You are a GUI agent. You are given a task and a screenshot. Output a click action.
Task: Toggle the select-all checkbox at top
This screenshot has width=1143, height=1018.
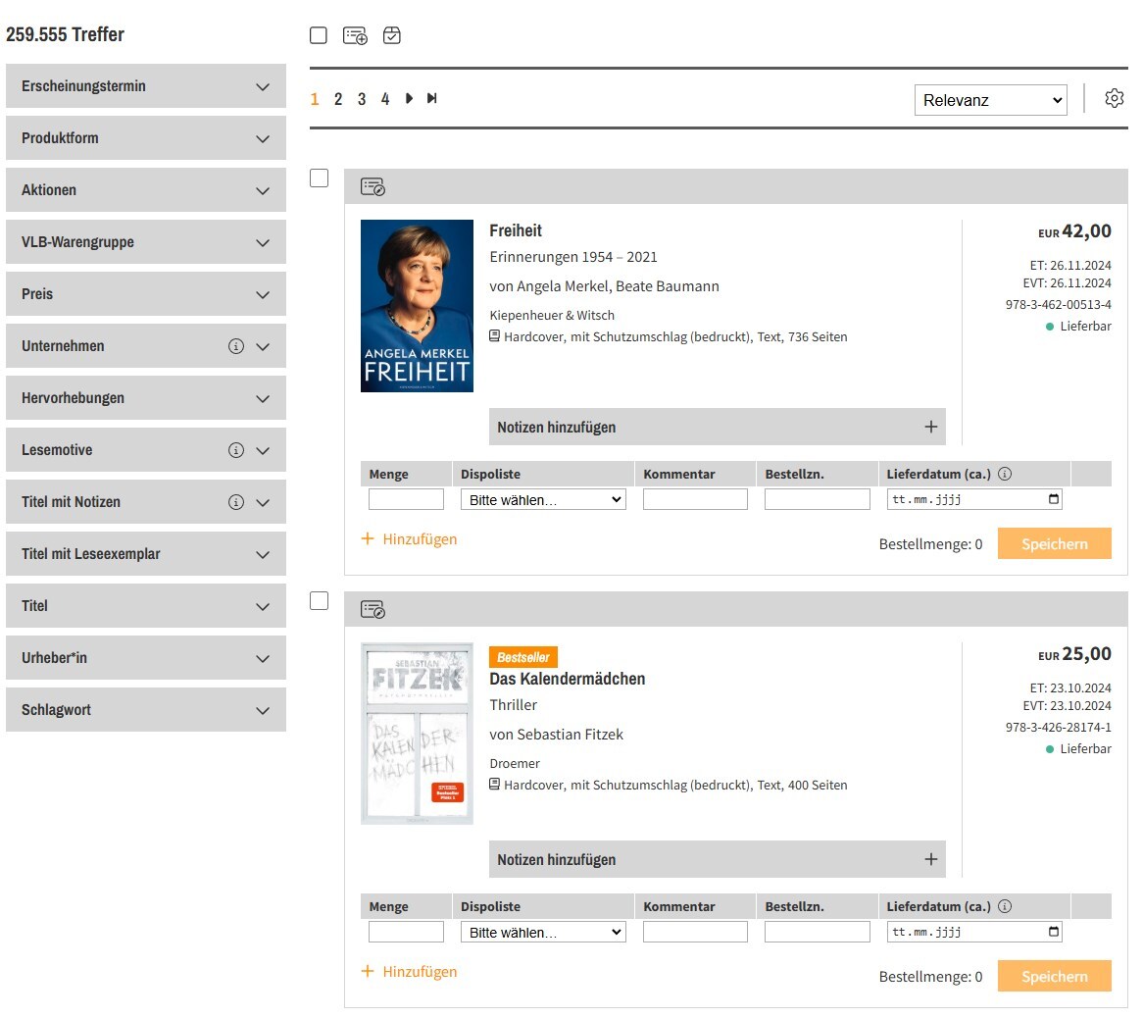point(319,35)
